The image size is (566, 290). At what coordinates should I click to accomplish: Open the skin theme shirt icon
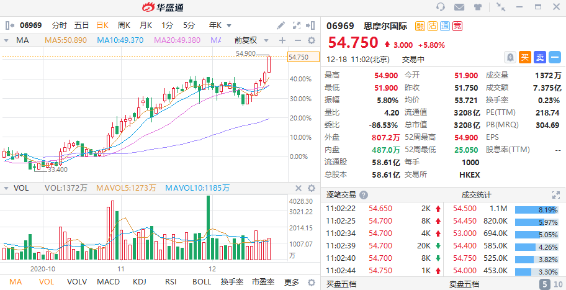(478, 7)
